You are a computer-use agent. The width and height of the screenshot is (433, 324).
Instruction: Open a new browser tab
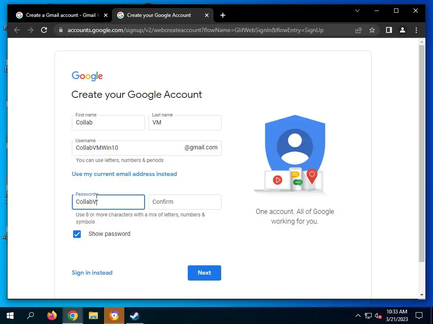(x=223, y=15)
